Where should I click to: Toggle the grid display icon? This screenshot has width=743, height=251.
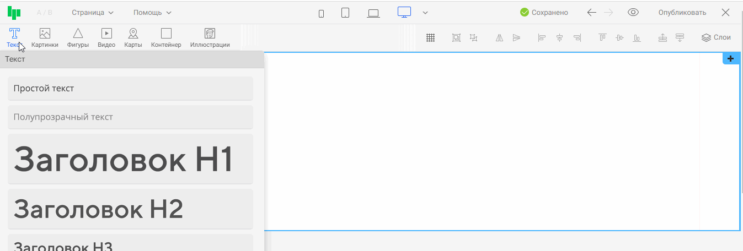pos(431,37)
